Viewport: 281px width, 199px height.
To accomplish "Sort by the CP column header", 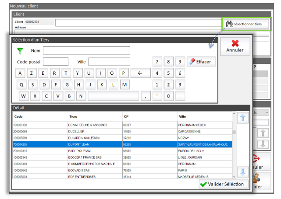I will coord(149,117).
